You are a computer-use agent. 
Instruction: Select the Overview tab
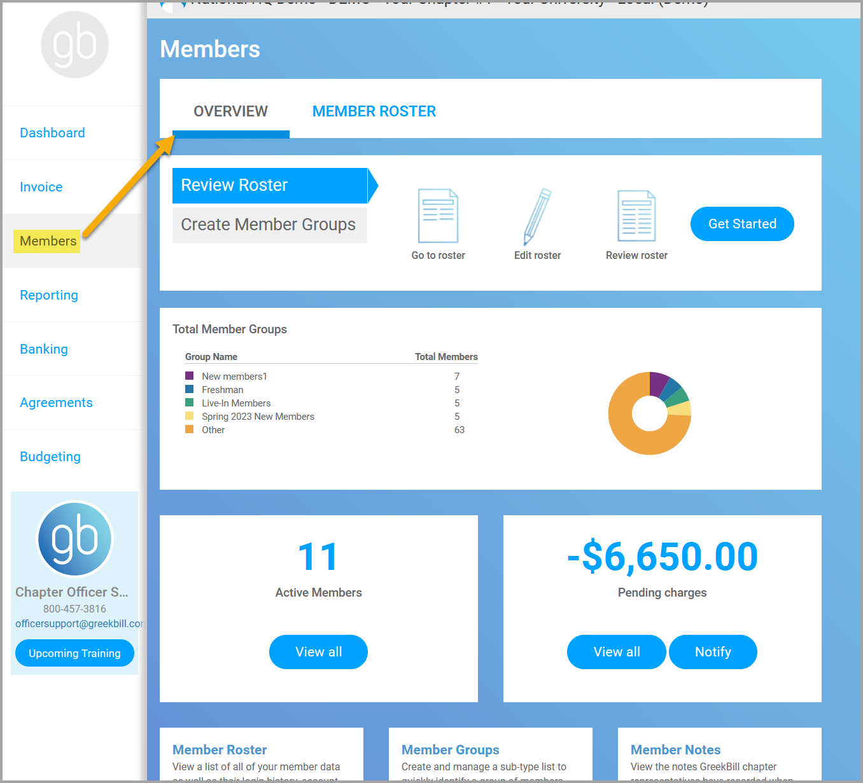click(230, 111)
